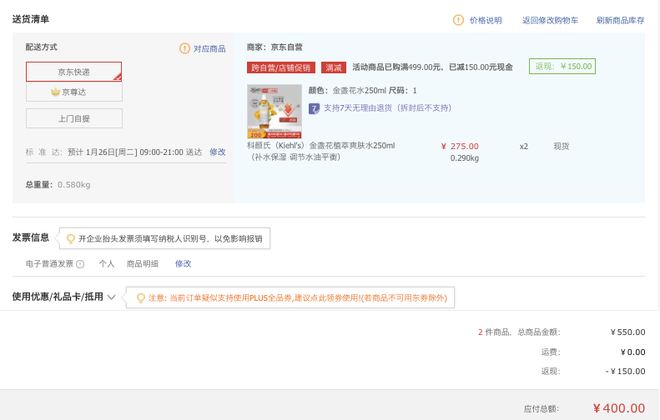The height and width of the screenshot is (420, 660).
Task: Click the item price ¥275.00
Action: (460, 147)
